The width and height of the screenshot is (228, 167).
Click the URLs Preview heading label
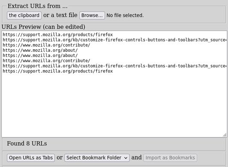[x=43, y=27]
